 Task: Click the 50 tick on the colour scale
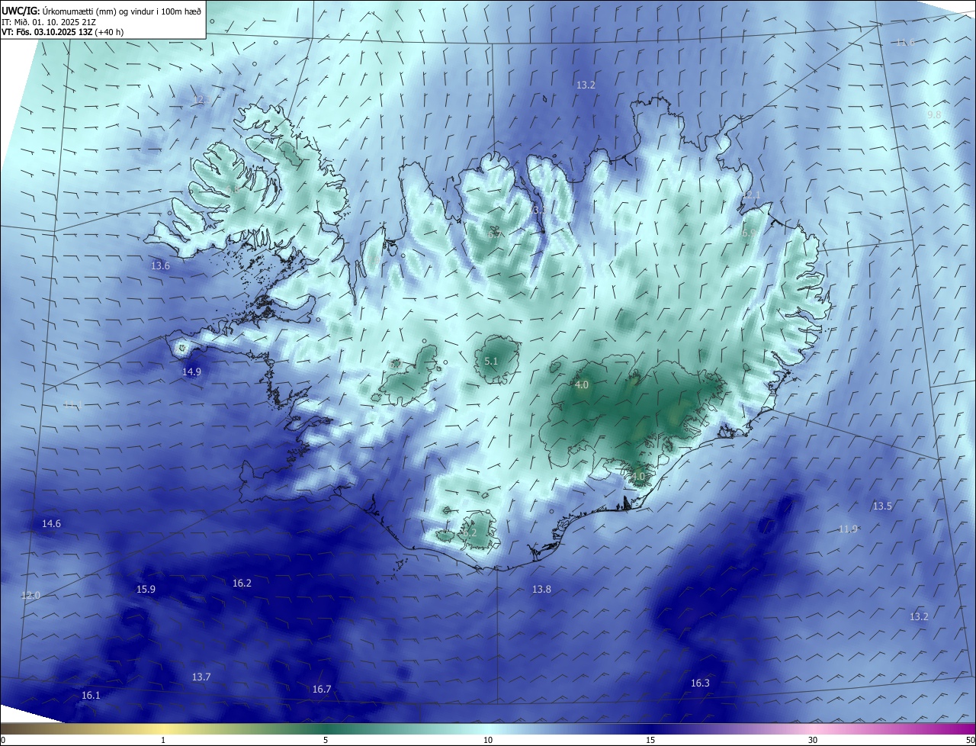tap(970, 740)
